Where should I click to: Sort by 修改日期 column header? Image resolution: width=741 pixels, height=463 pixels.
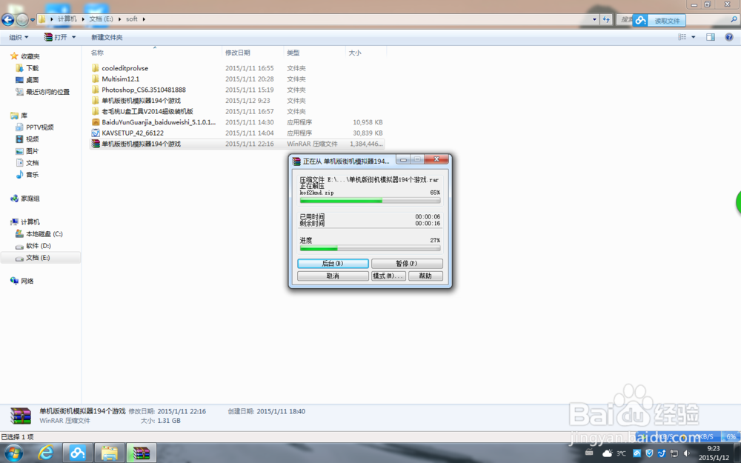point(238,53)
